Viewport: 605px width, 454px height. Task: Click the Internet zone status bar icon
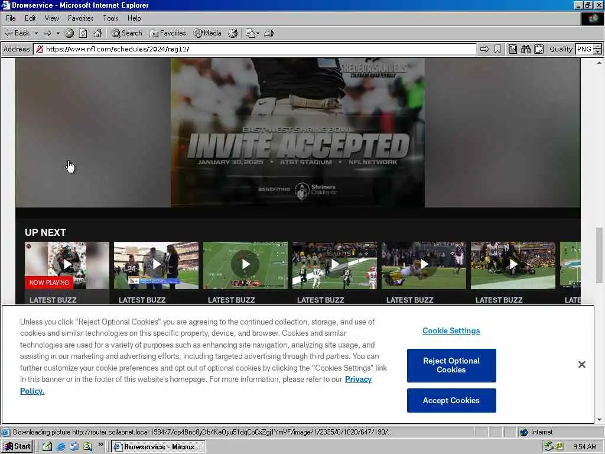click(x=523, y=432)
